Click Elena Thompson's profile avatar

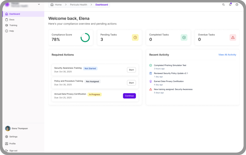(8, 129)
